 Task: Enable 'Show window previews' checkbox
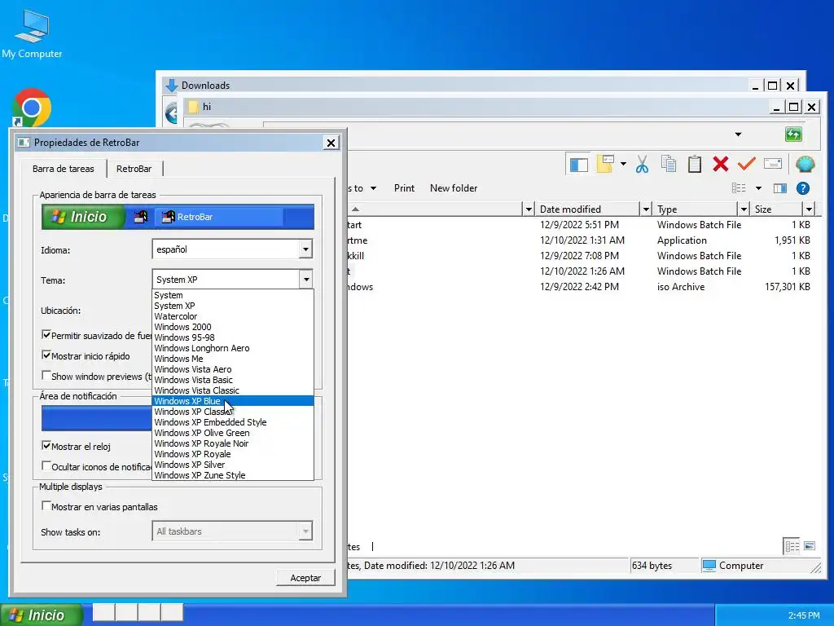(x=46, y=375)
